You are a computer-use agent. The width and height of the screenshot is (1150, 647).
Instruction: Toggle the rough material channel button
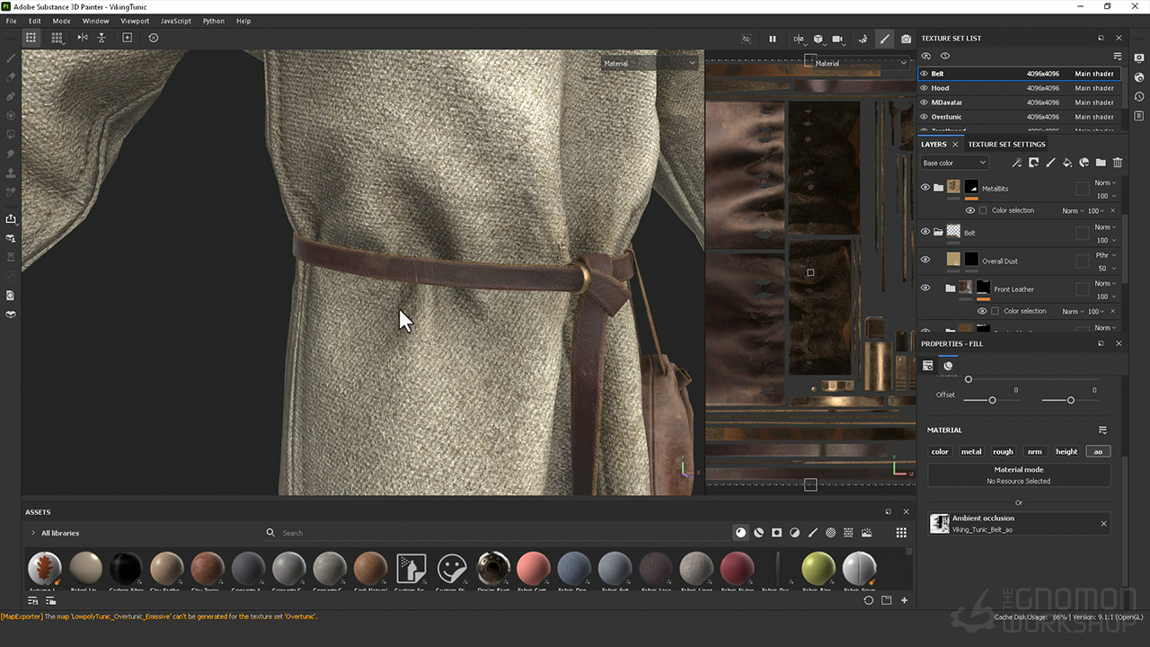point(1003,452)
